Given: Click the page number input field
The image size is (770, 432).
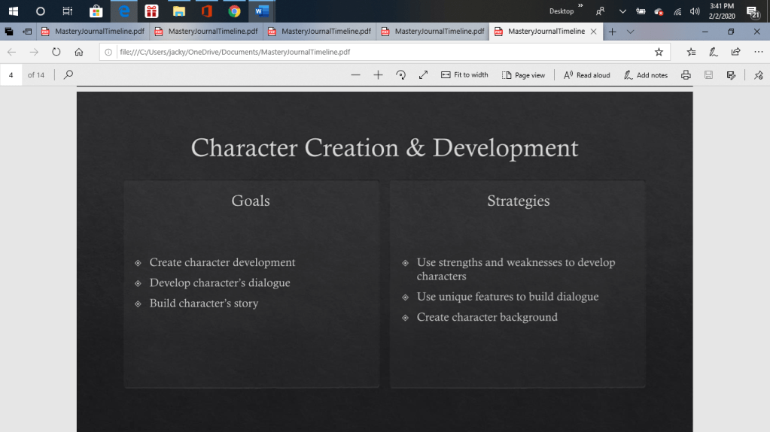Looking at the screenshot, I should point(11,74).
